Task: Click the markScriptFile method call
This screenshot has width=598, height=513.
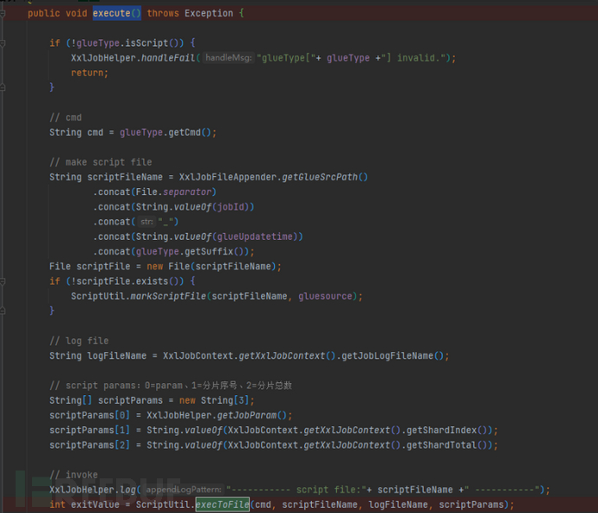Action: [x=168, y=296]
